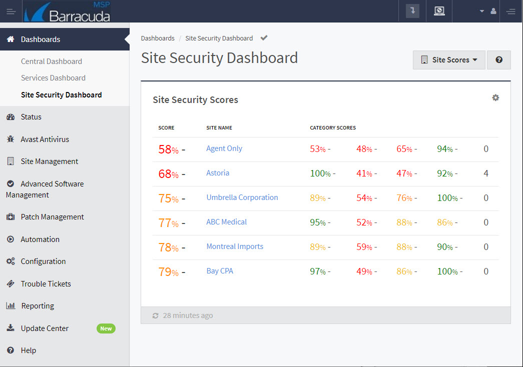Click the SCORE column header
This screenshot has width=523, height=367.
click(x=167, y=127)
